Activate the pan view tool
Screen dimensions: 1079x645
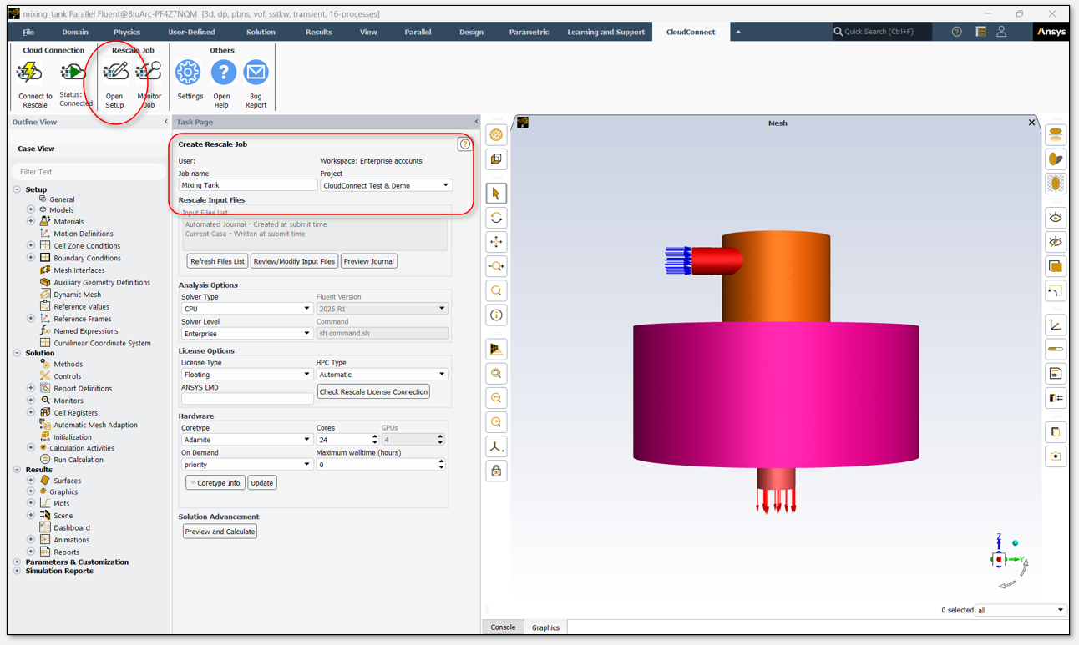tap(496, 242)
